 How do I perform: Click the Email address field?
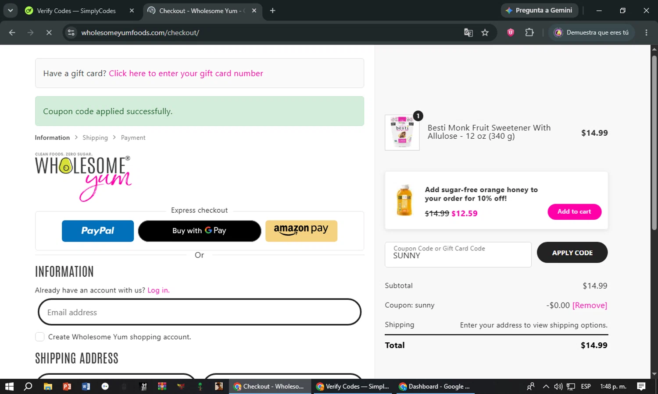click(200, 312)
